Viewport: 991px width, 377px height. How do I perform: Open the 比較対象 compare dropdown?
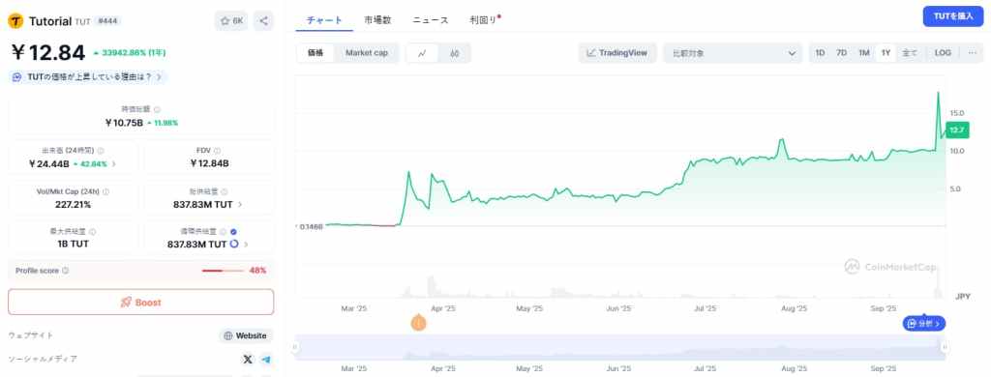[733, 53]
